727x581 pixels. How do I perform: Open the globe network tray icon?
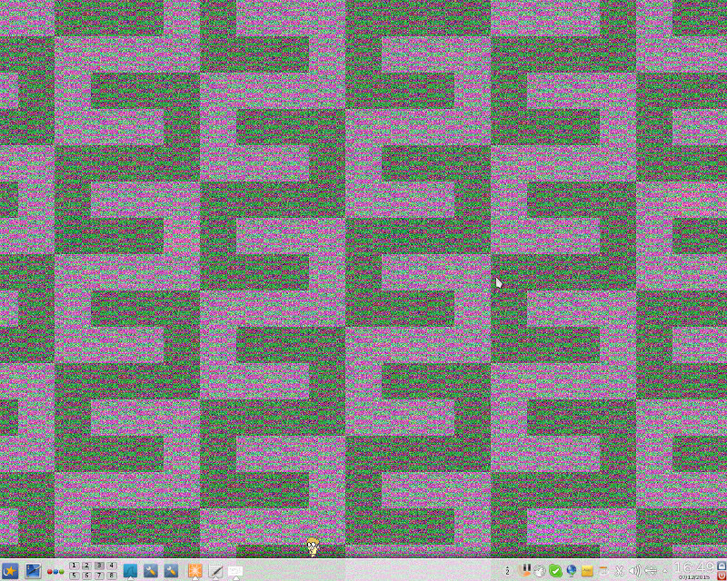[x=571, y=571]
